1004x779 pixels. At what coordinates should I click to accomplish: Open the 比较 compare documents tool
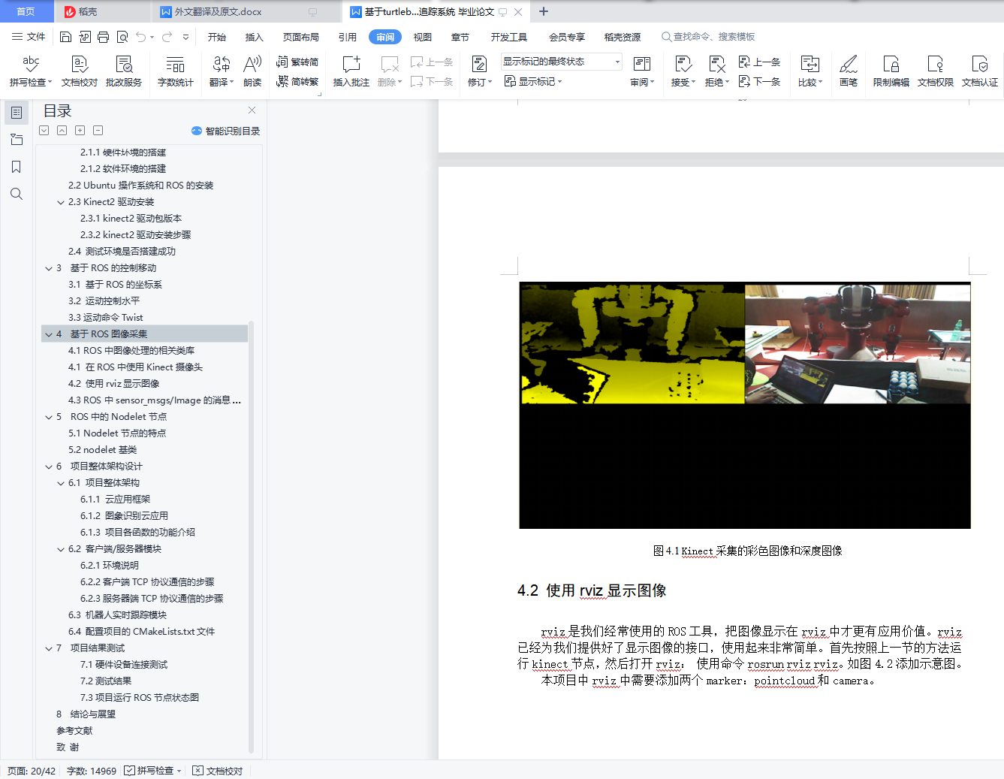pos(810,71)
